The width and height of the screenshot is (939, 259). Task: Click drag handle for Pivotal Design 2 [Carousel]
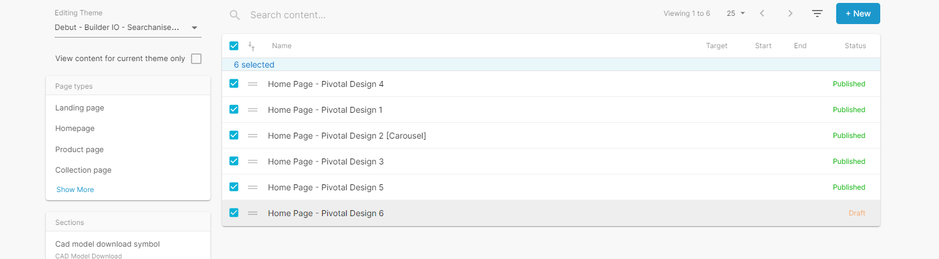pyautogui.click(x=253, y=136)
